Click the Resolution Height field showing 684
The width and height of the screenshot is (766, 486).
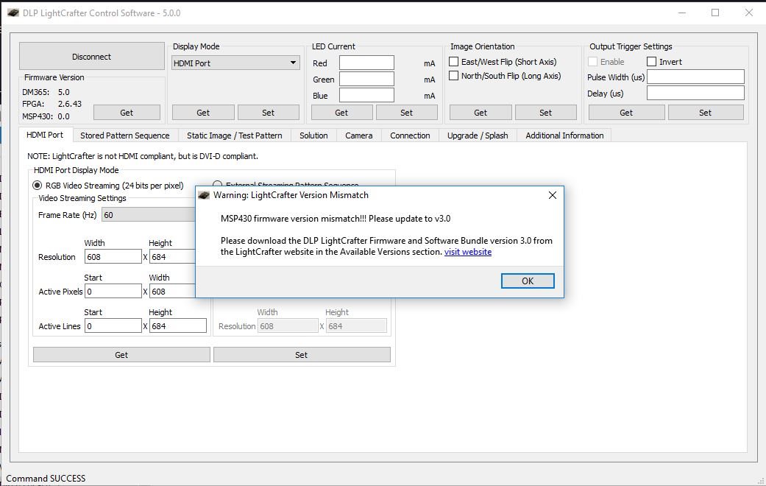click(x=172, y=257)
